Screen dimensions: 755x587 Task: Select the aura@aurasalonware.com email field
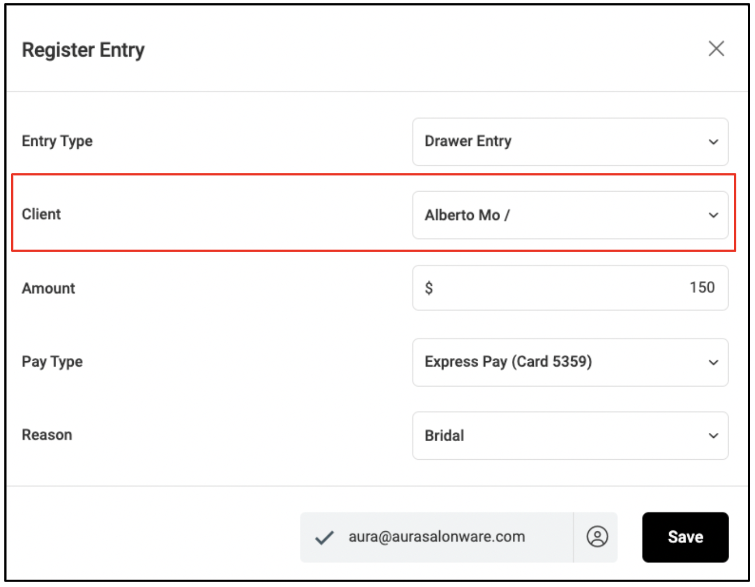(x=436, y=537)
